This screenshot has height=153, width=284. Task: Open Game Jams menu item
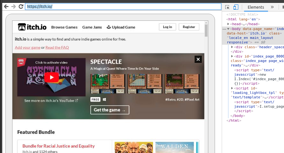tap(92, 27)
